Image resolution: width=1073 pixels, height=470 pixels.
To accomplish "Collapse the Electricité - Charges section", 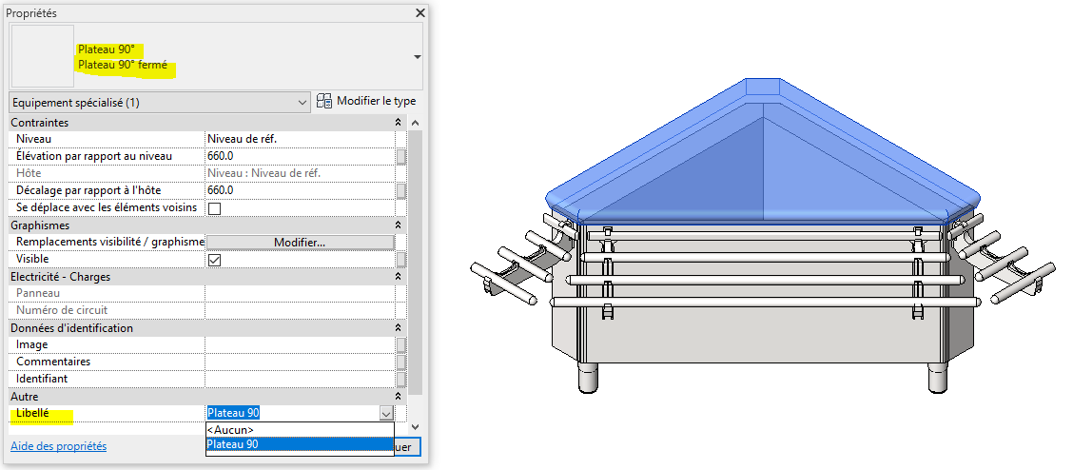I will pyautogui.click(x=398, y=277).
